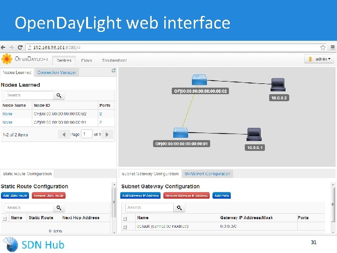Screen dimensions: 337x253
Task: Click the browser forward arrow
Action: [x=11, y=47]
